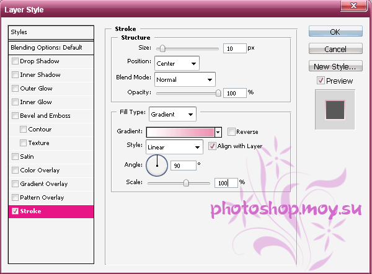Open the Inner Glow settings label
The width and height of the screenshot is (372, 274).
(x=36, y=102)
